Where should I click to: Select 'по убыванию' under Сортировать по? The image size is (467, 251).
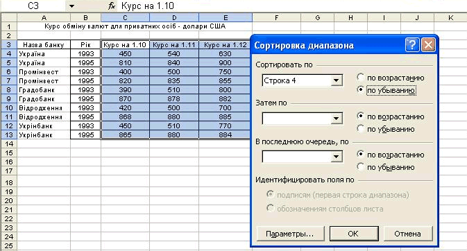[x=361, y=89]
